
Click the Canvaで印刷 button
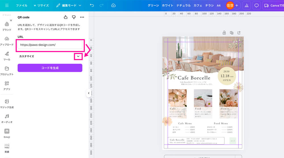click(x=273, y=5)
